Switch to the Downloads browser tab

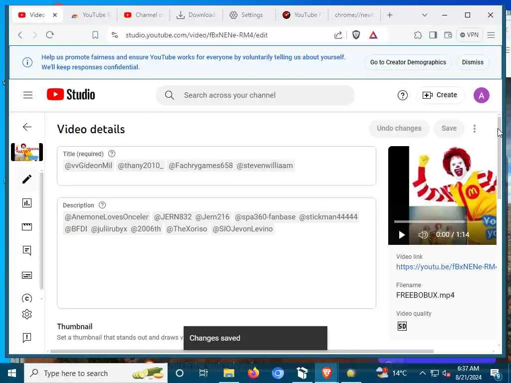196,15
